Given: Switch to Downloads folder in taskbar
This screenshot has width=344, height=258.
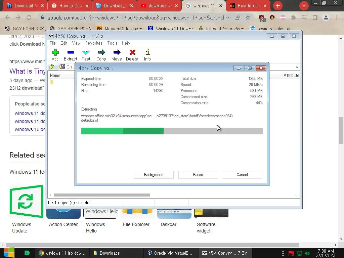Looking at the screenshot, I should pos(116,253).
